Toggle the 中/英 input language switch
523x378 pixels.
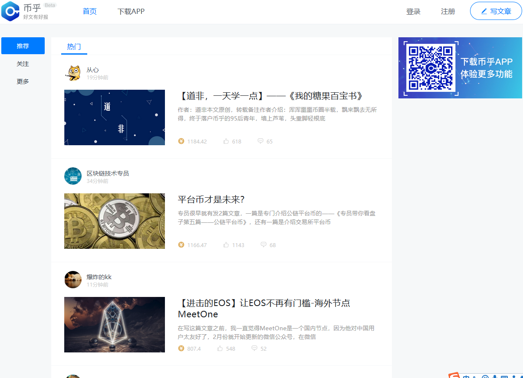467,375
